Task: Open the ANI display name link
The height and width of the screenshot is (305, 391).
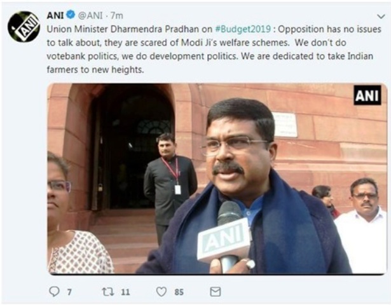Action: (55, 15)
